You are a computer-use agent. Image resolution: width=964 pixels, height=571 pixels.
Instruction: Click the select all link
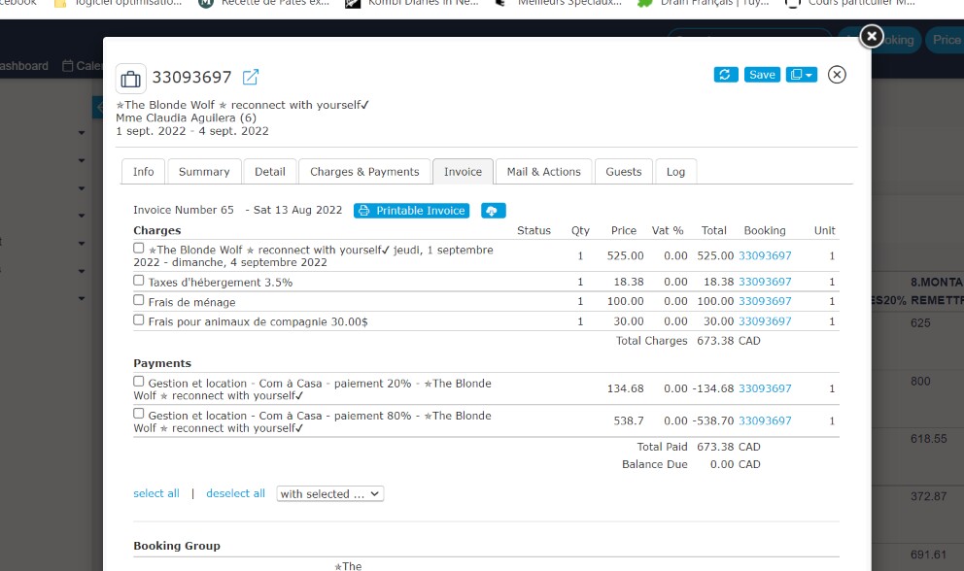tap(156, 493)
